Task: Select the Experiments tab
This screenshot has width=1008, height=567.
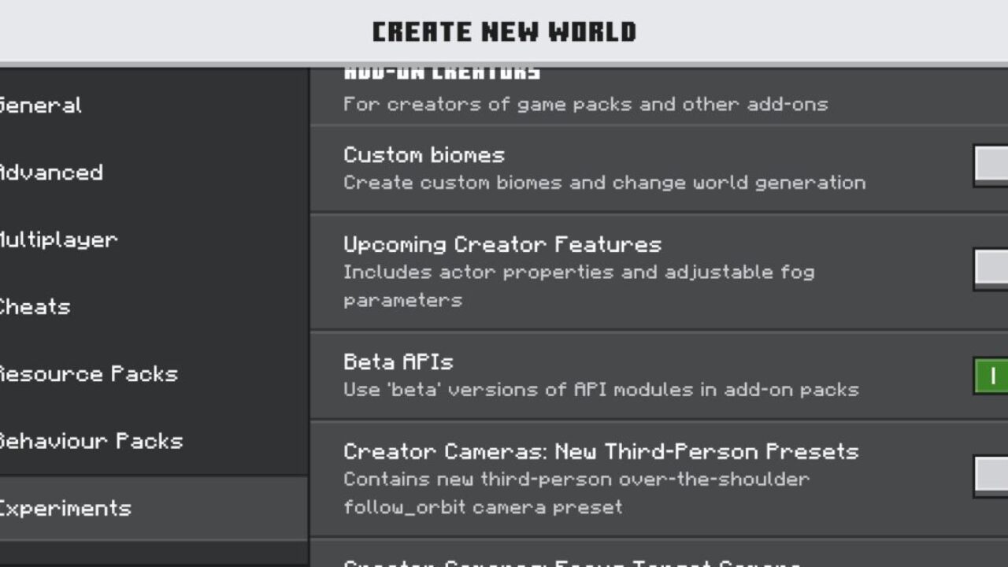Action: [x=154, y=508]
